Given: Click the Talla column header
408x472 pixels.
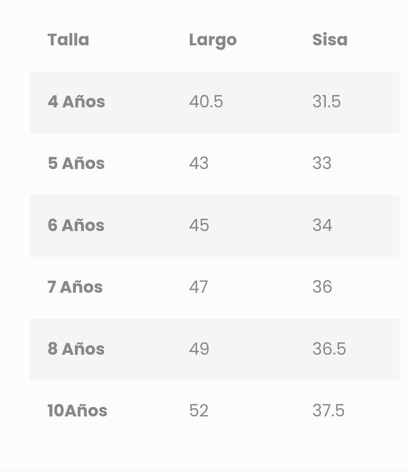Looking at the screenshot, I should coord(68,40).
